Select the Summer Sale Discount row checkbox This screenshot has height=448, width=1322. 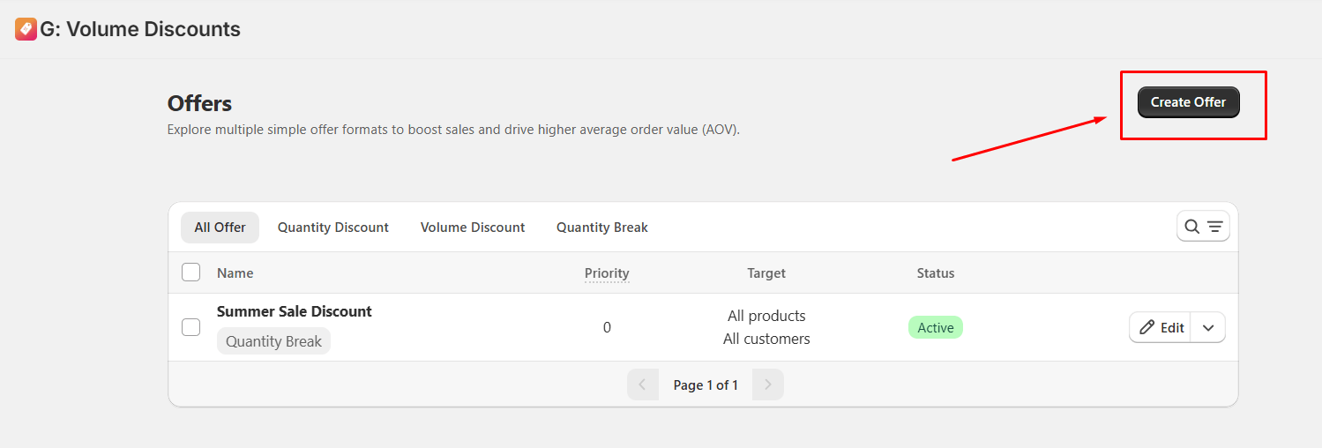click(190, 327)
